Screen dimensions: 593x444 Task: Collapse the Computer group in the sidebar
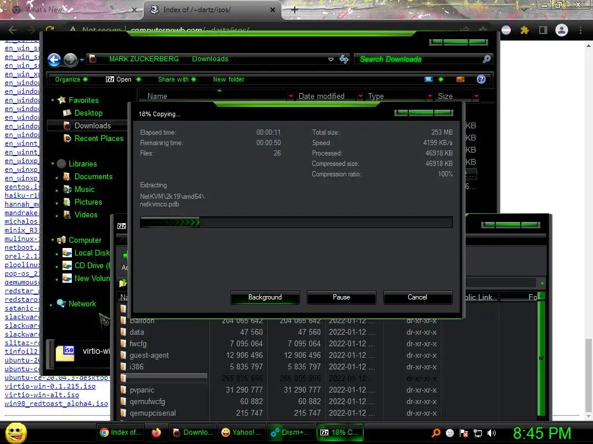pos(53,240)
